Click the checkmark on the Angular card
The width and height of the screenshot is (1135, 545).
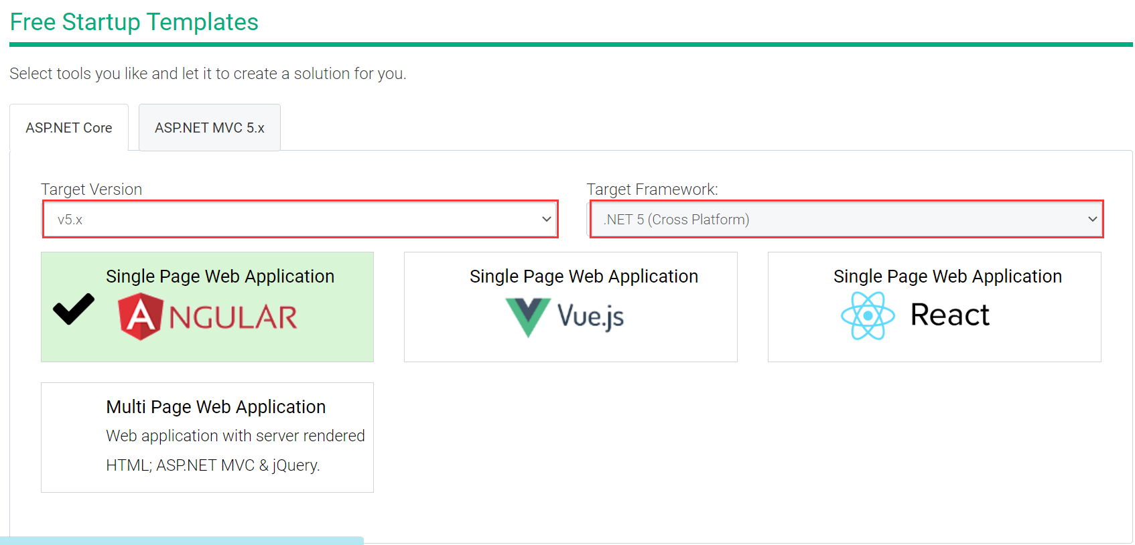74,309
